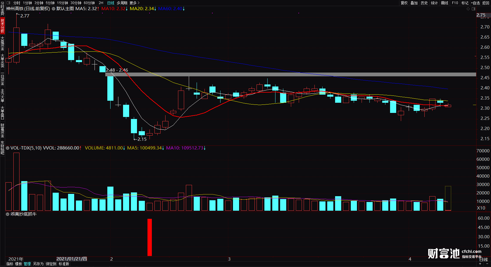This screenshot has height=267, width=491.
Task: Open 大盘资金 sidebar tab
Action: click(2, 43)
